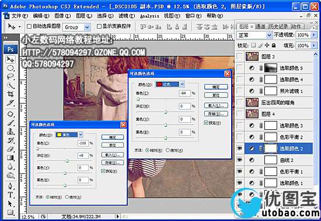Viewport: 321px width, 221px height.
Task: Select 绝对 radio in red color dialog
Action: (x=168, y=150)
